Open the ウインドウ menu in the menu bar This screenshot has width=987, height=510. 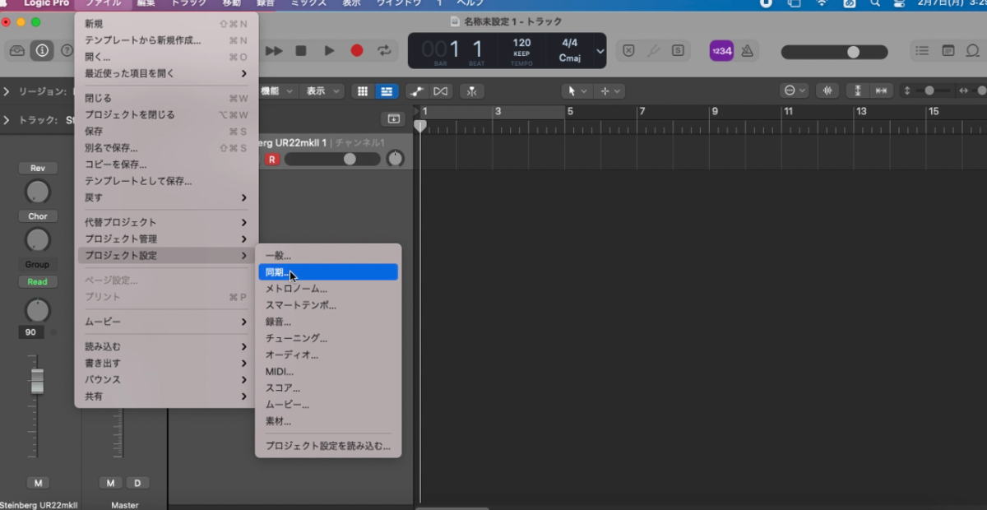click(x=397, y=3)
